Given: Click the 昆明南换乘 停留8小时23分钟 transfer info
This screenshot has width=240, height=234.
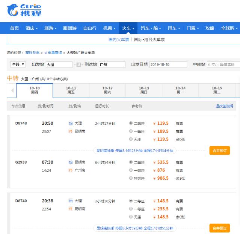Looking at the screenshot, I should click(135, 151).
